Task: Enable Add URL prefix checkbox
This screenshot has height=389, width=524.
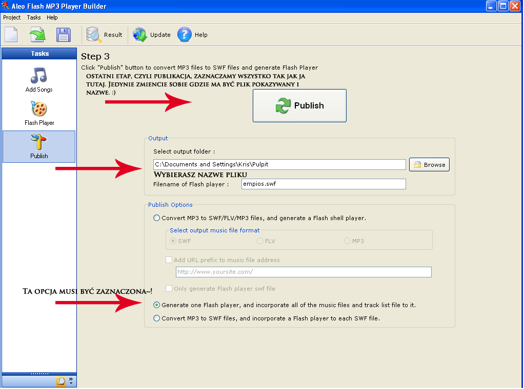Action: click(169, 260)
